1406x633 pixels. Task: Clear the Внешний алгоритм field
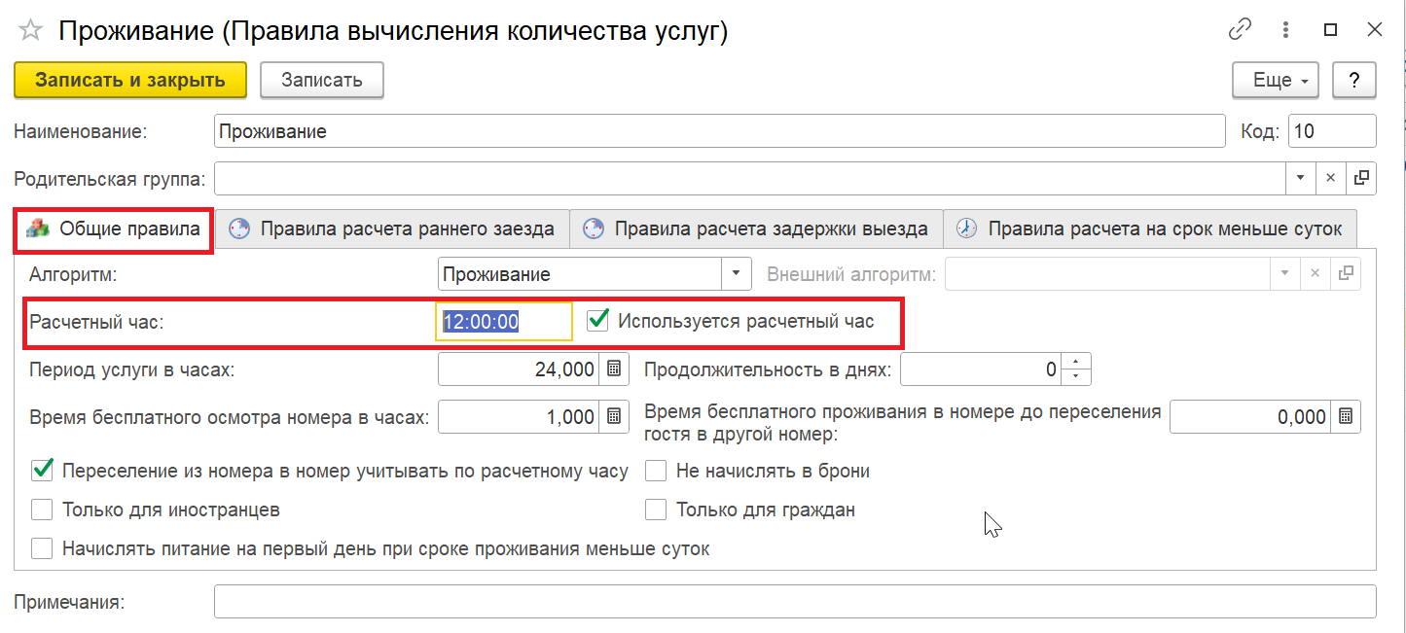[x=1316, y=274]
